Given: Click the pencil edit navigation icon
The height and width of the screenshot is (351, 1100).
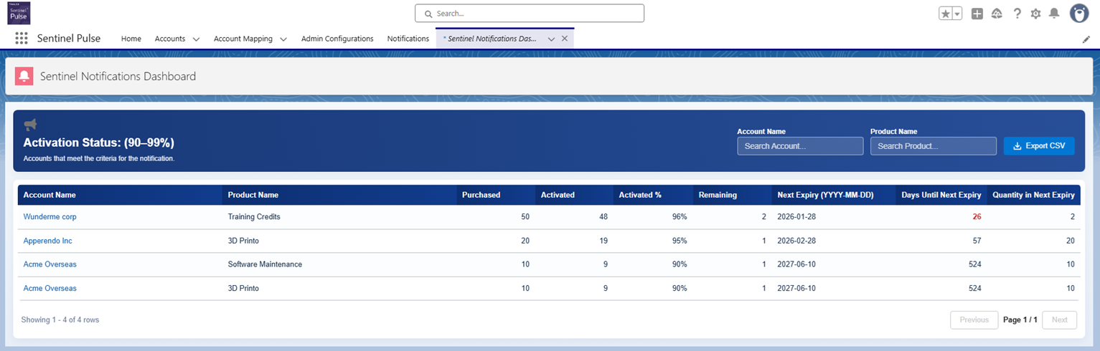Looking at the screenshot, I should pos(1086,39).
